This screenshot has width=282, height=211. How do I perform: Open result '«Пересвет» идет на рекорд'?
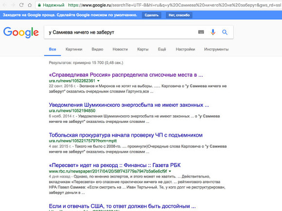pos(115,165)
